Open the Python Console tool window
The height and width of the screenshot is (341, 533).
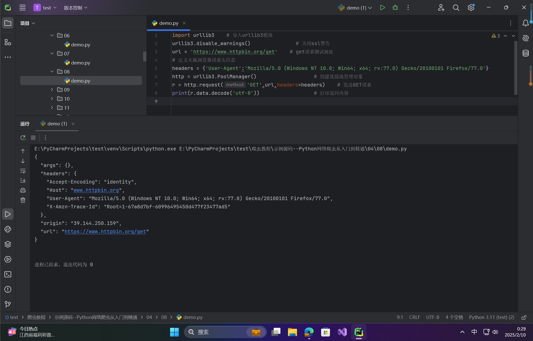pos(8,229)
